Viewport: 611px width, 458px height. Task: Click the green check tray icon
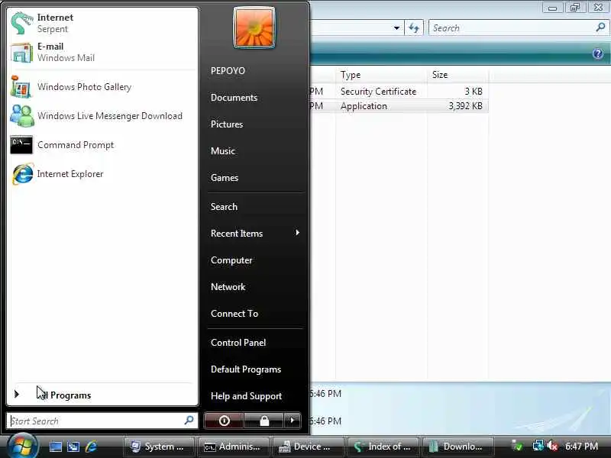517,446
